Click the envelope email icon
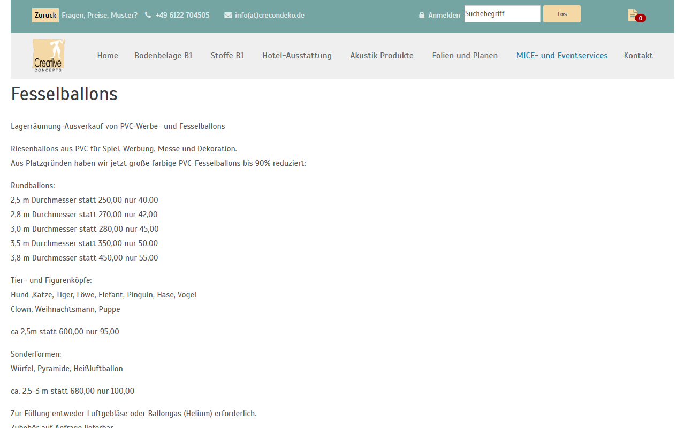This screenshot has width=685, height=428. (x=228, y=15)
